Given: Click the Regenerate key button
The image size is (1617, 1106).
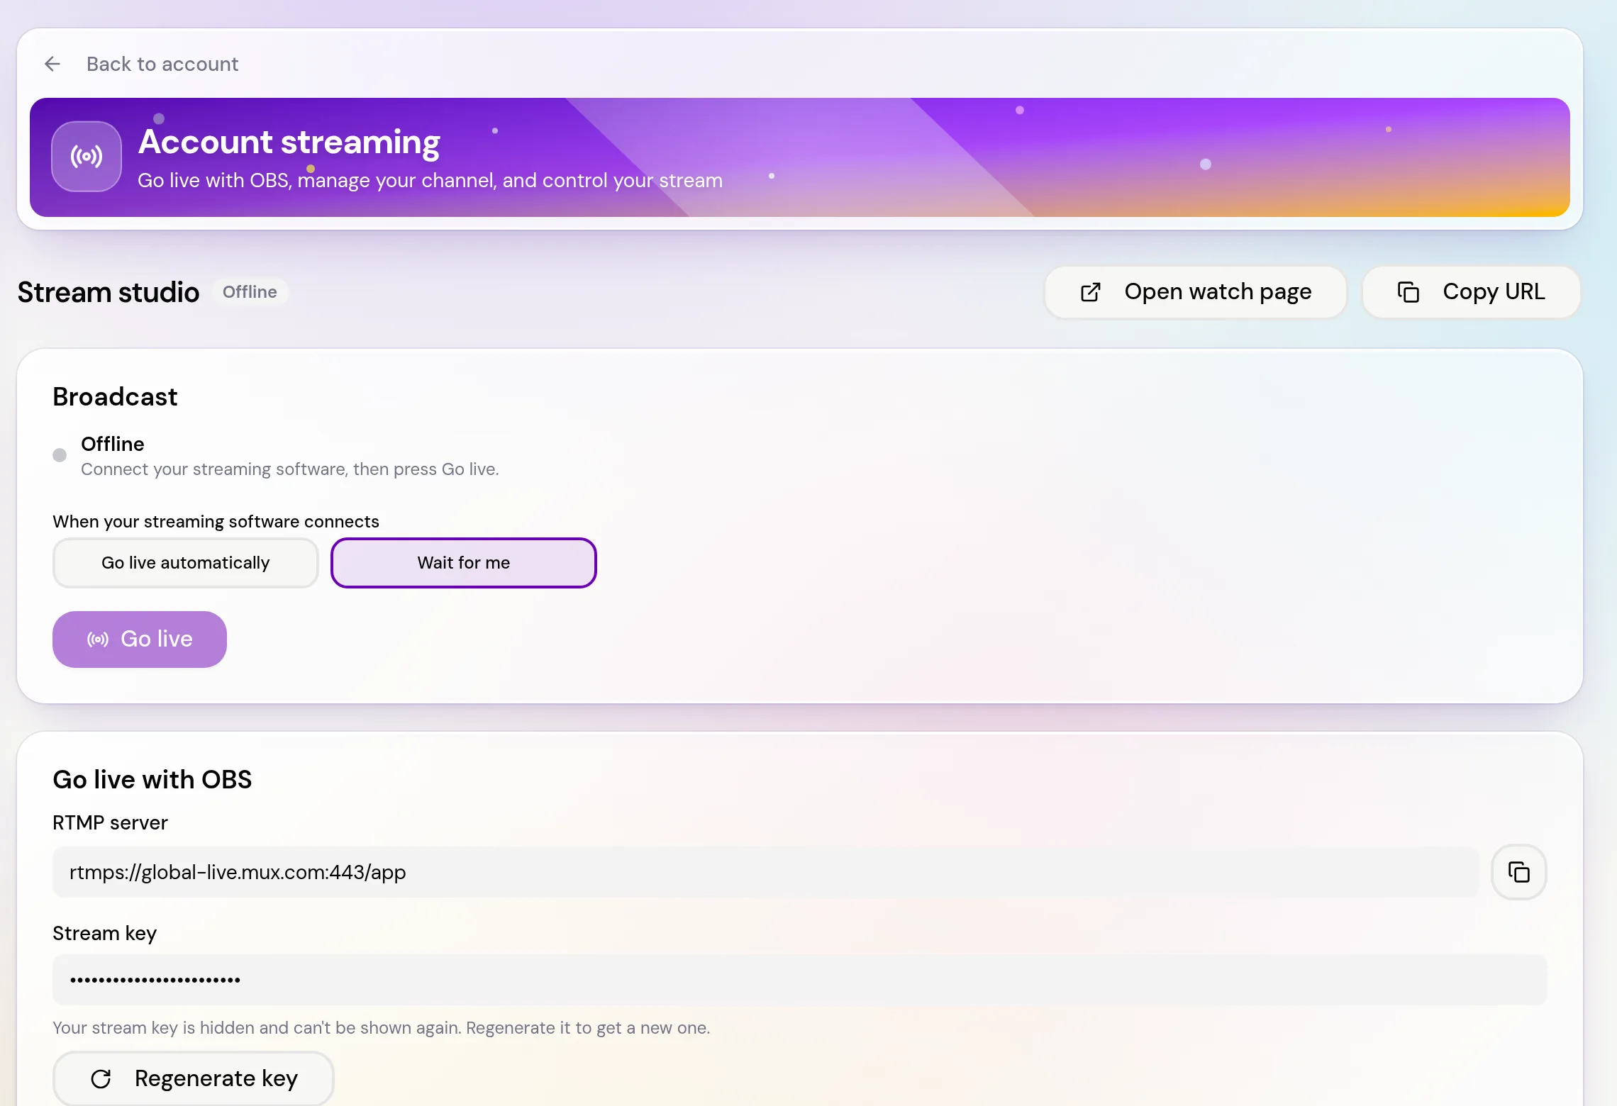Looking at the screenshot, I should pos(193,1078).
